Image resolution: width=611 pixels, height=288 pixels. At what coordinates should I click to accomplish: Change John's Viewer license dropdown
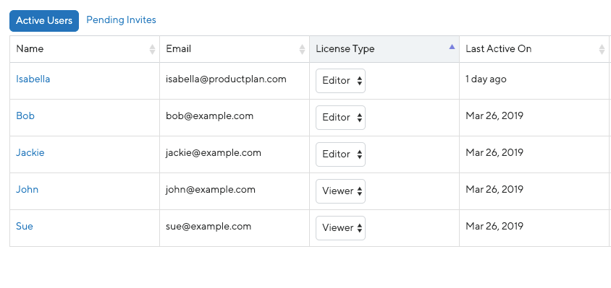pyautogui.click(x=340, y=191)
